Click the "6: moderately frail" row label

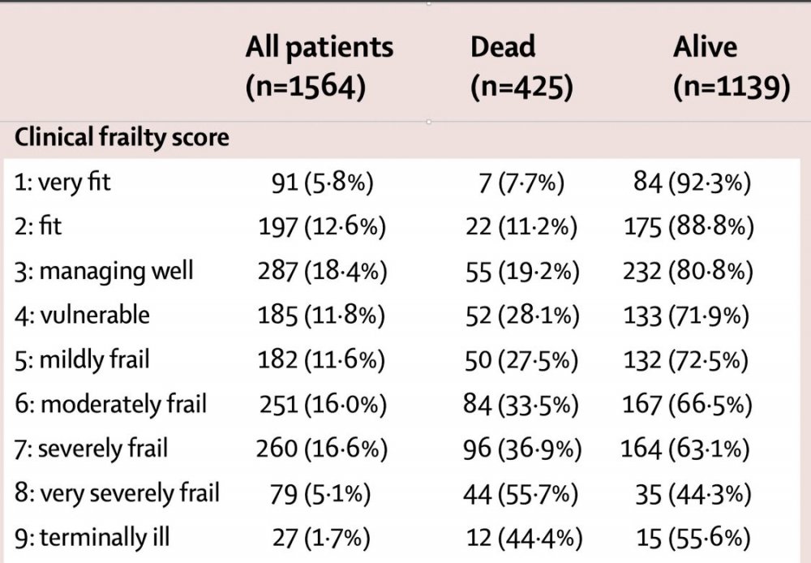tap(110, 402)
